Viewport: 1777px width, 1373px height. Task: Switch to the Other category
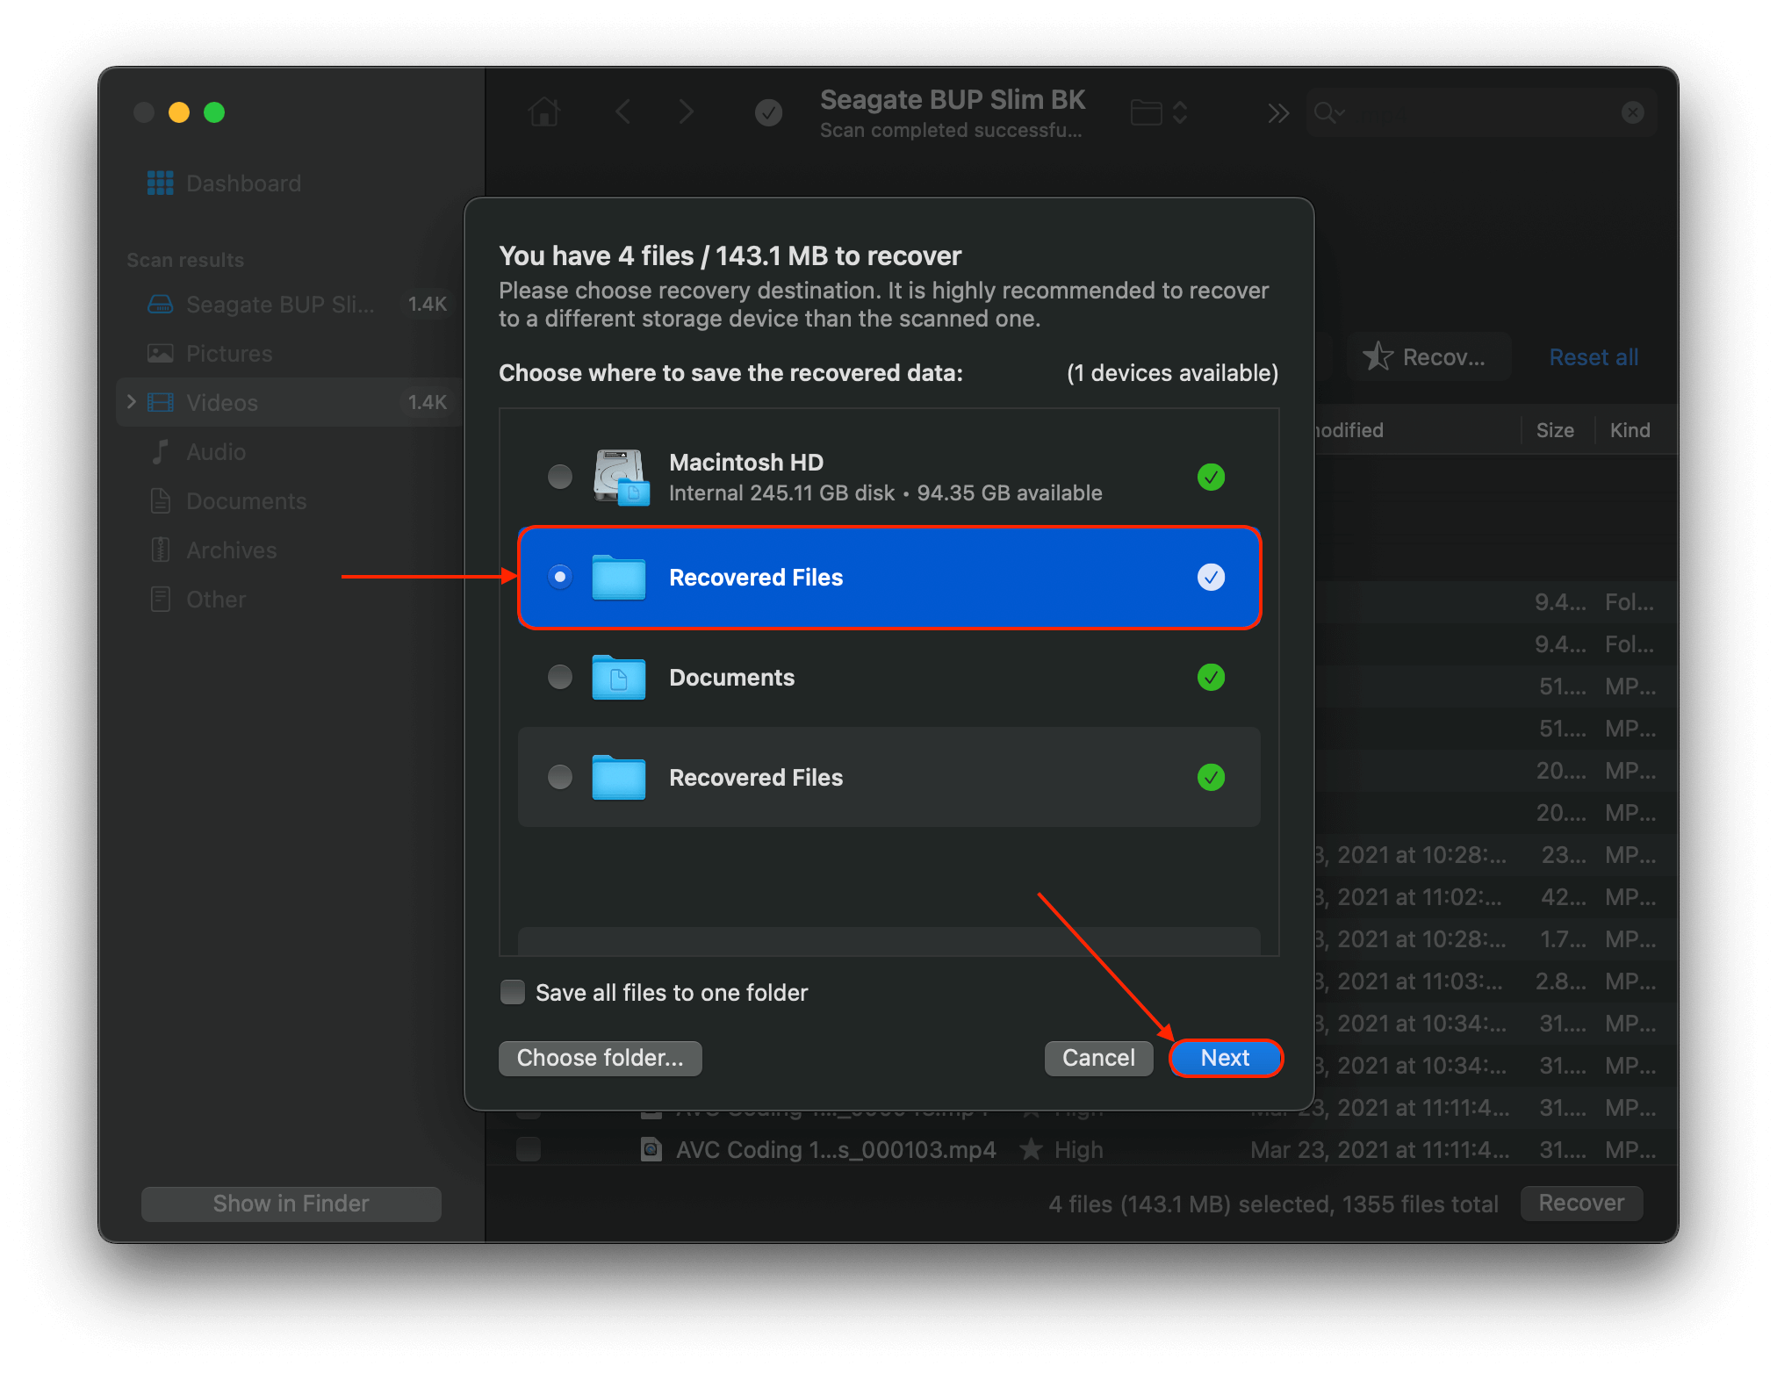(217, 599)
